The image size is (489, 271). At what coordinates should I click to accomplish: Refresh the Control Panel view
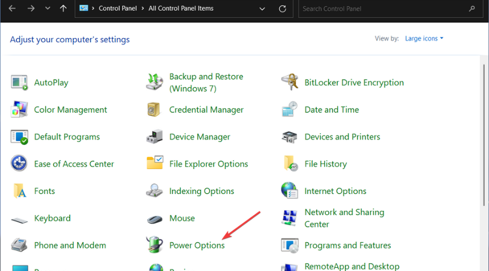tap(283, 9)
